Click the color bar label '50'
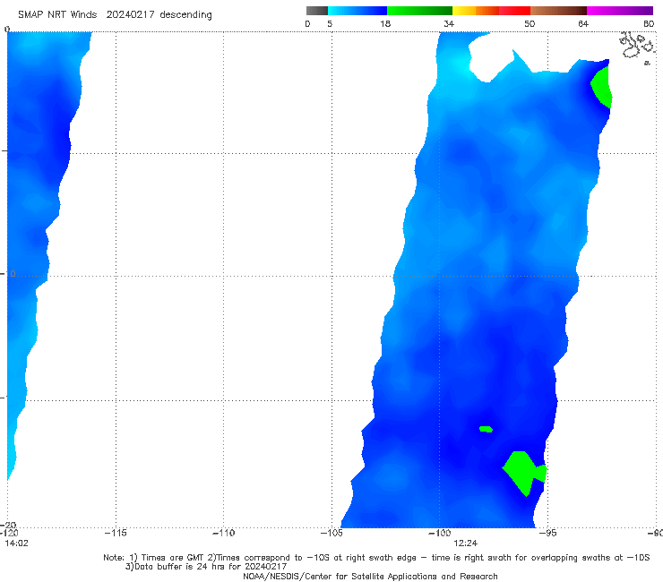The height and width of the screenshot is (582, 663). coord(530,24)
